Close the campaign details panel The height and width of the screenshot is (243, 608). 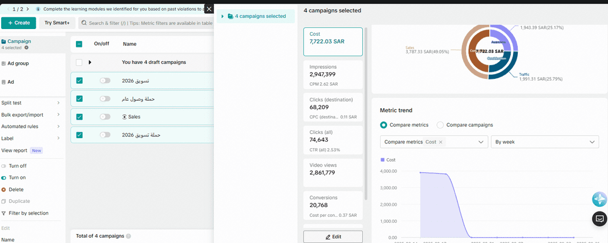coord(209,9)
